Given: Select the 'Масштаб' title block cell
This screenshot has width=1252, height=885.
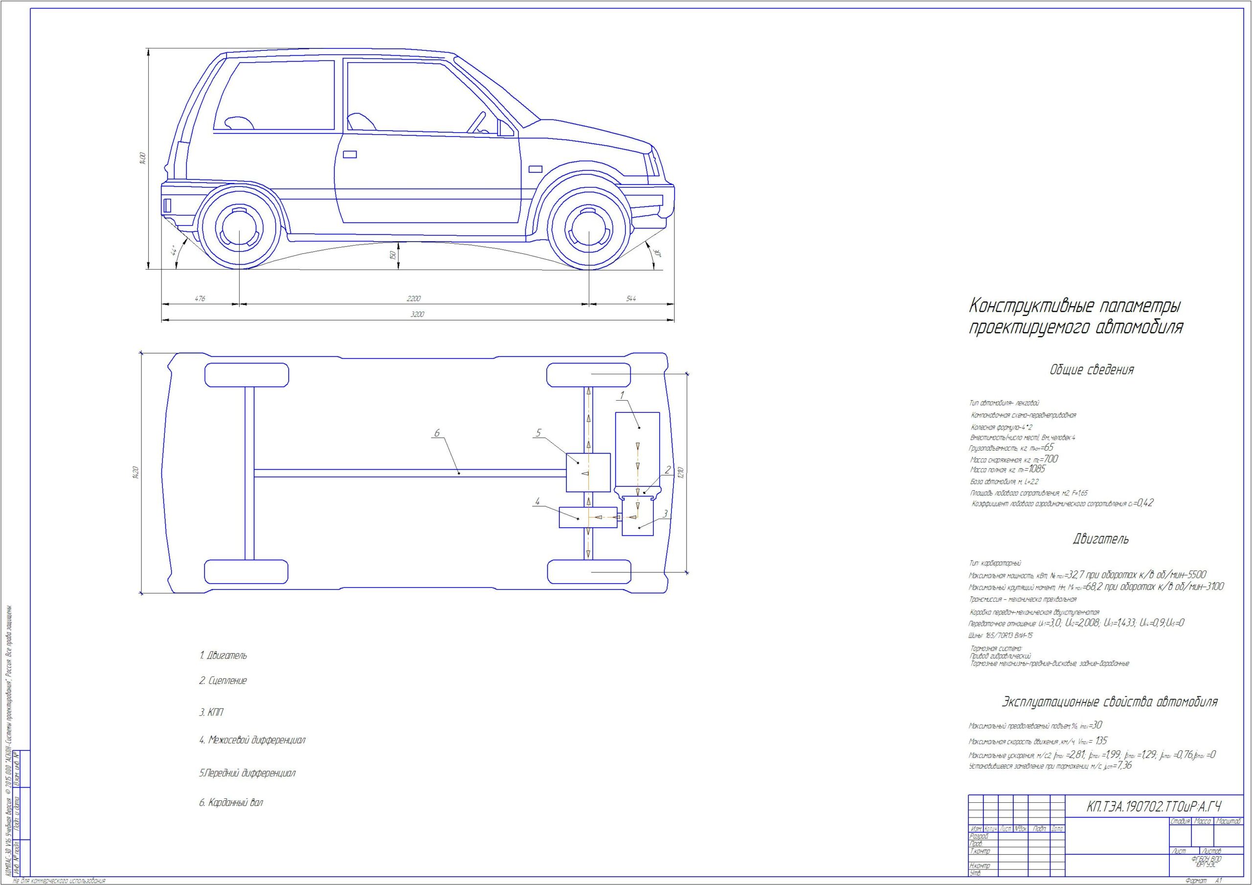Looking at the screenshot, I should 1229,821.
